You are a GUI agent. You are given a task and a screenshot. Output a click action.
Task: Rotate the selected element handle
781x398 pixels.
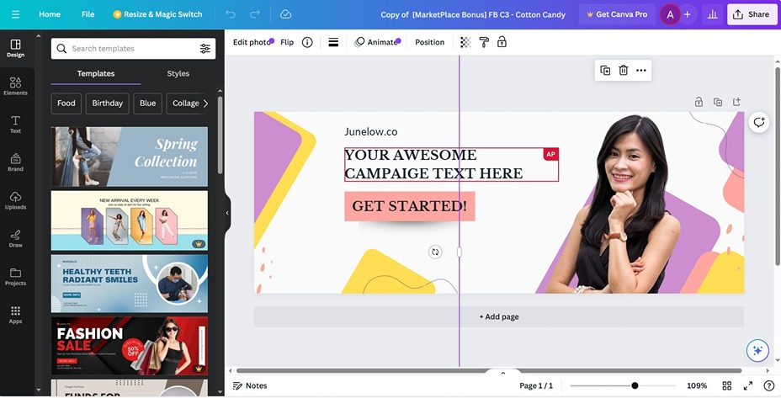(435, 252)
